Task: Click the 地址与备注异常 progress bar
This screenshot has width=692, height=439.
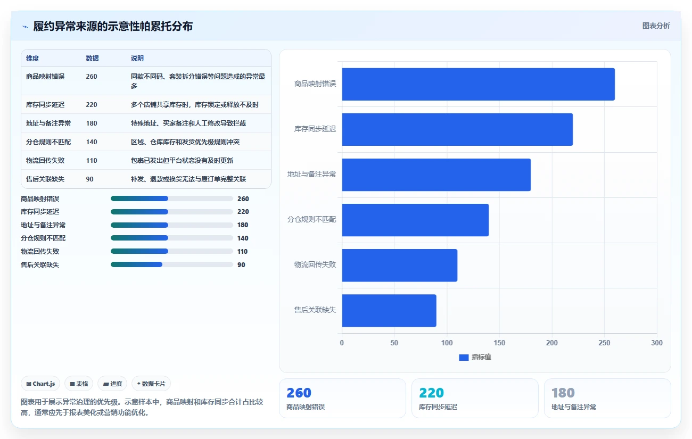Action: click(172, 225)
